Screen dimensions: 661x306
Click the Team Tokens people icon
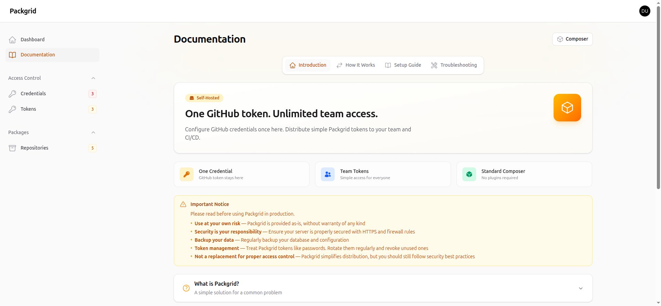328,174
